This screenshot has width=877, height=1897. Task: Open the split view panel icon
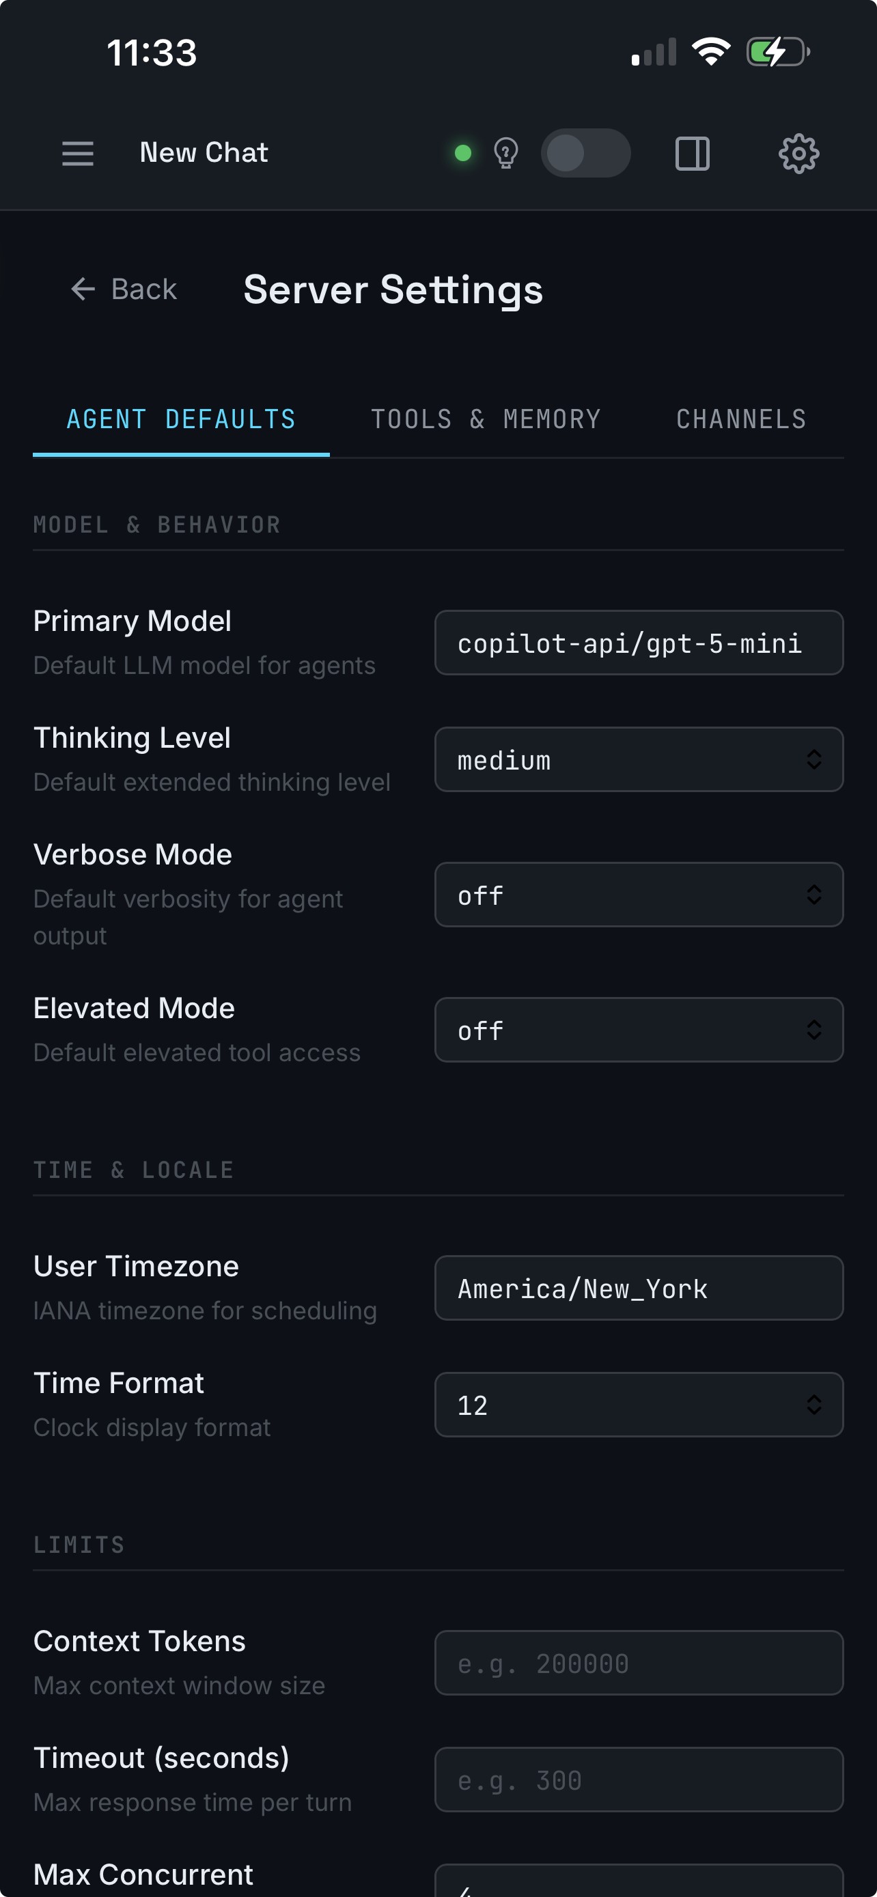[693, 154]
